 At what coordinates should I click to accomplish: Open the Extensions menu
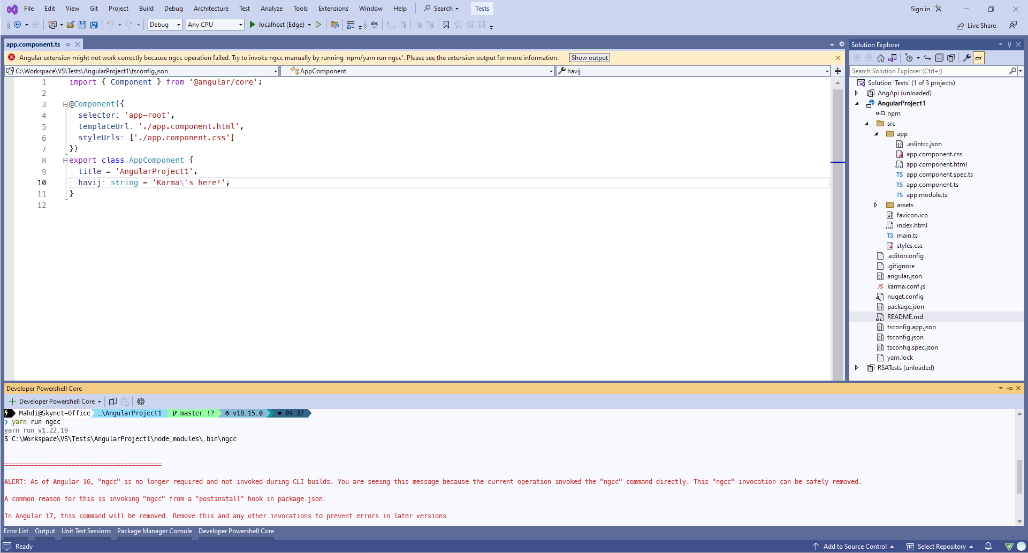point(333,9)
